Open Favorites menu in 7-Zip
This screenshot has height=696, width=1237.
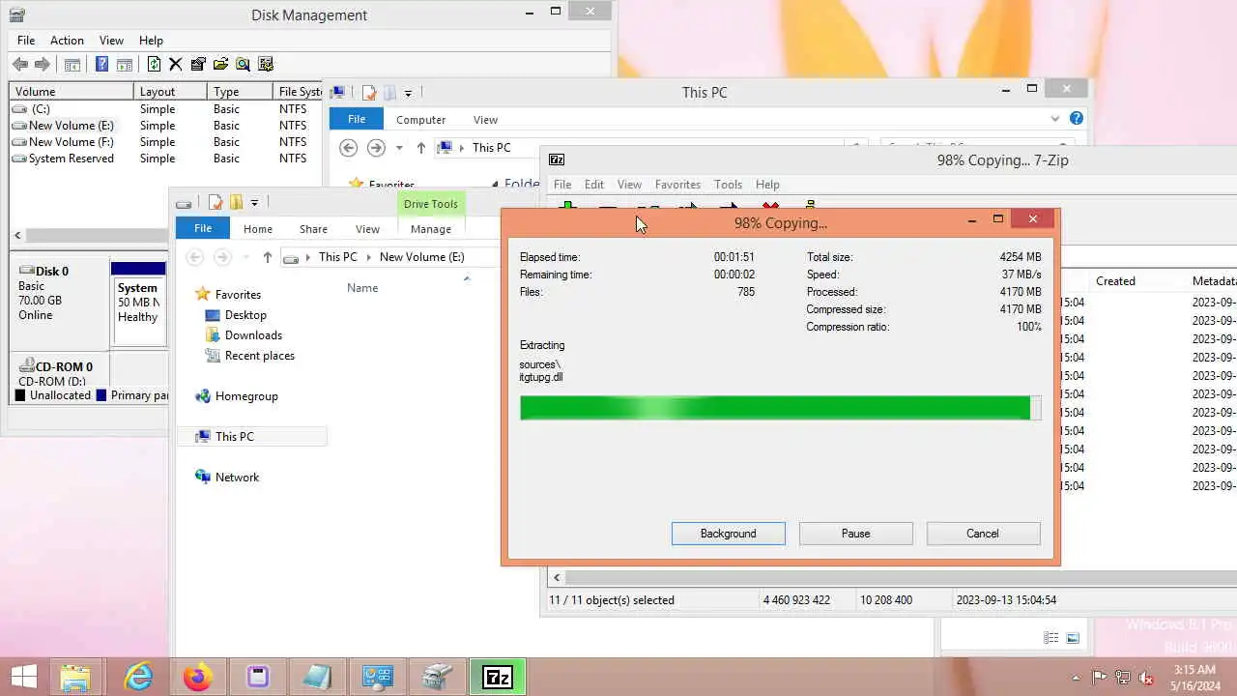pos(677,185)
